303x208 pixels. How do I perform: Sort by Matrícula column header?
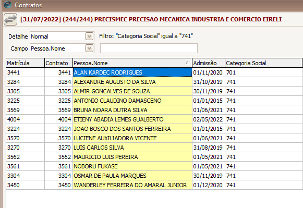pyautogui.click(x=26, y=63)
